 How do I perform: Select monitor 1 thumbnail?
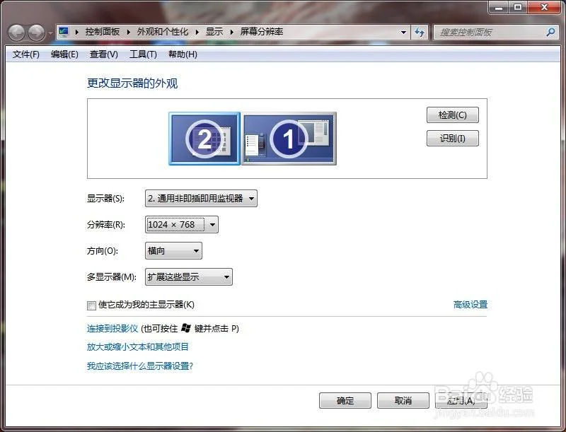click(289, 139)
